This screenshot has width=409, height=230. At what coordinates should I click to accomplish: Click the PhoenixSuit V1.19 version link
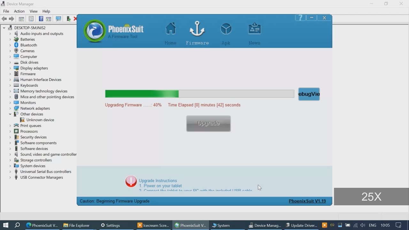click(307, 201)
